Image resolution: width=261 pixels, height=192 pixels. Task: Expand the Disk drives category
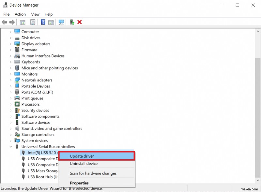(x=11, y=38)
